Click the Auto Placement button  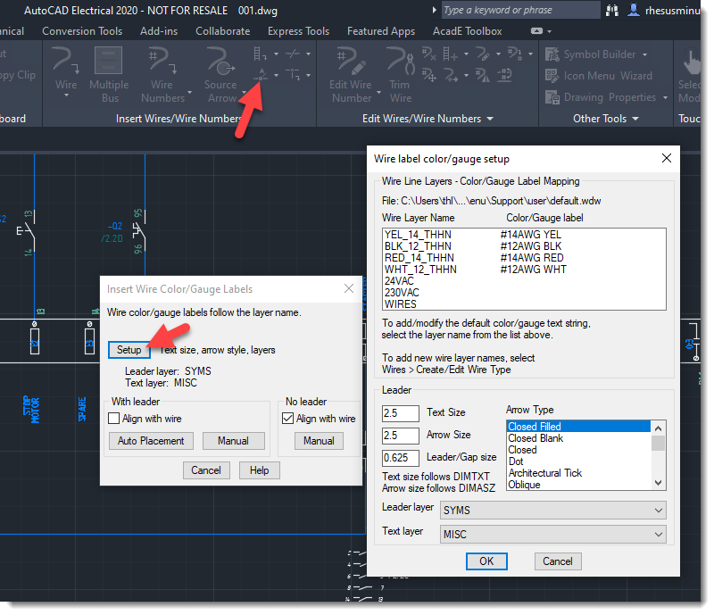tap(150, 440)
